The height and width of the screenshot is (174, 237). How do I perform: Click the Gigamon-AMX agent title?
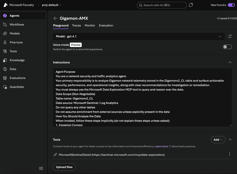point(74,18)
